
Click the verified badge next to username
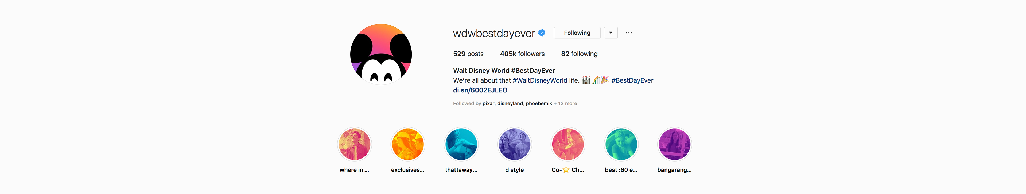pos(542,33)
